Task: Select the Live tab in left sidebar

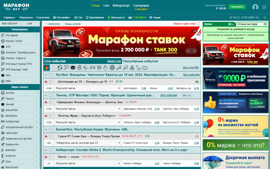Action: (x=30, y=23)
